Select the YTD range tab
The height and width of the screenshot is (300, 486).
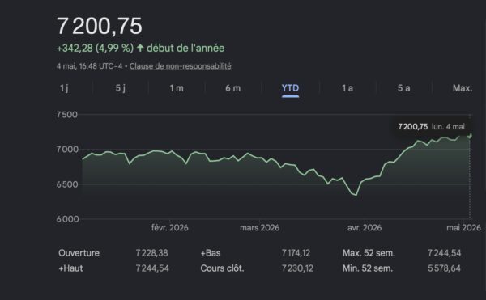[290, 88]
